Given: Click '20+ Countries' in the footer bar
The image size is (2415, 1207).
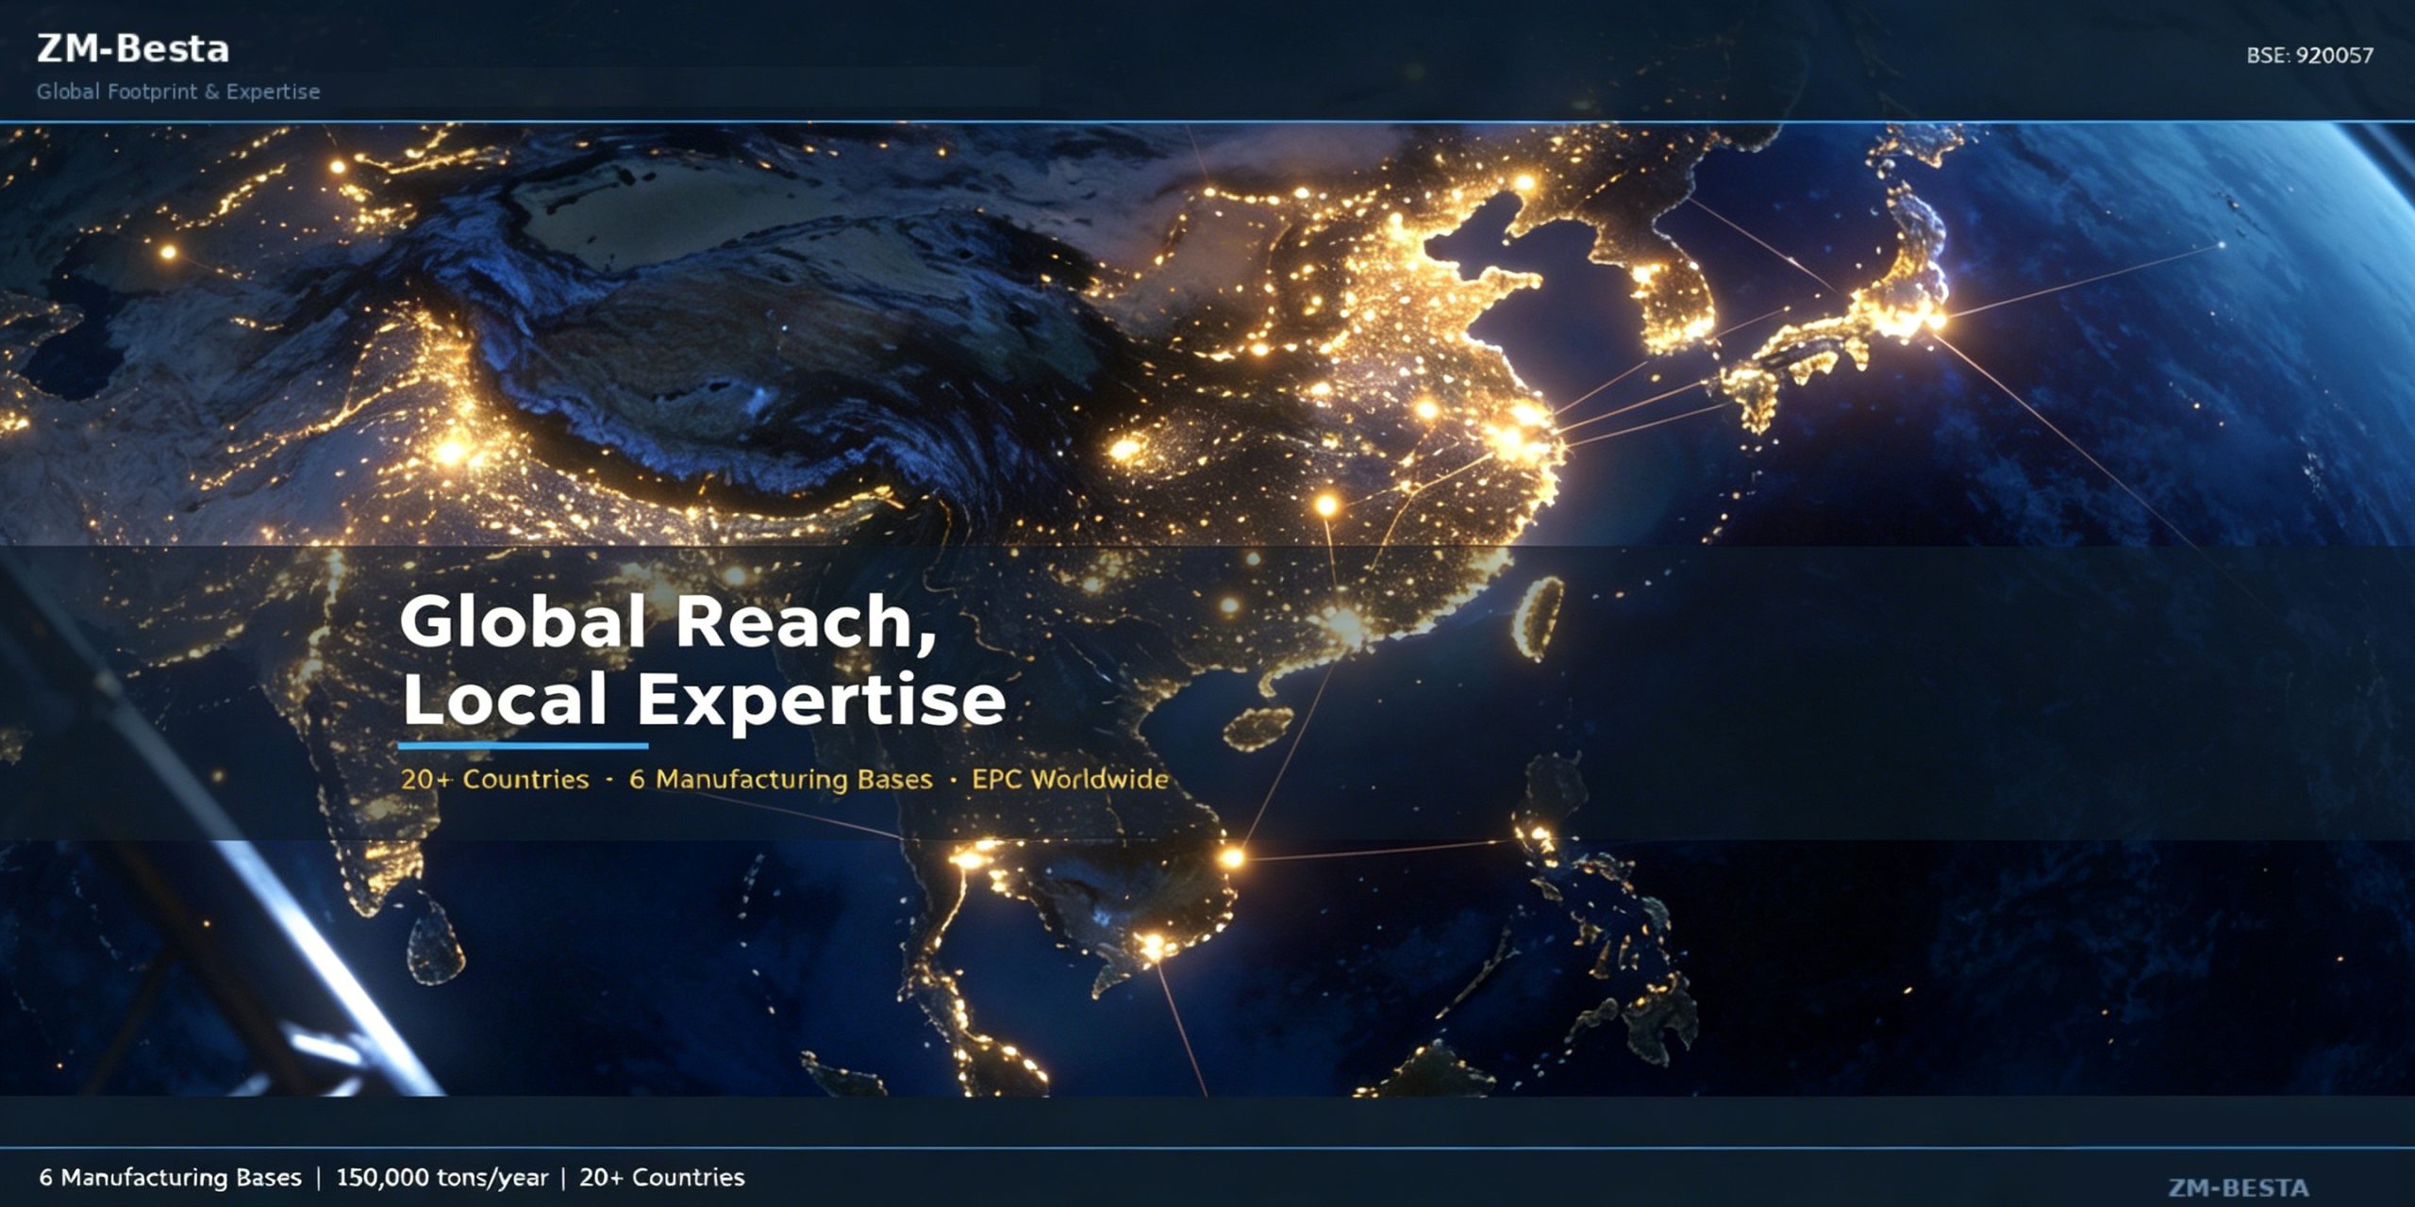Looking at the screenshot, I should point(661,1178).
